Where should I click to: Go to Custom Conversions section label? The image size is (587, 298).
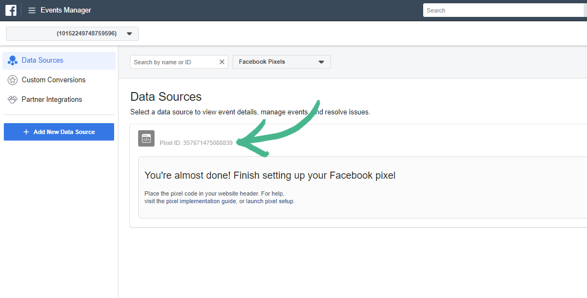coord(54,80)
